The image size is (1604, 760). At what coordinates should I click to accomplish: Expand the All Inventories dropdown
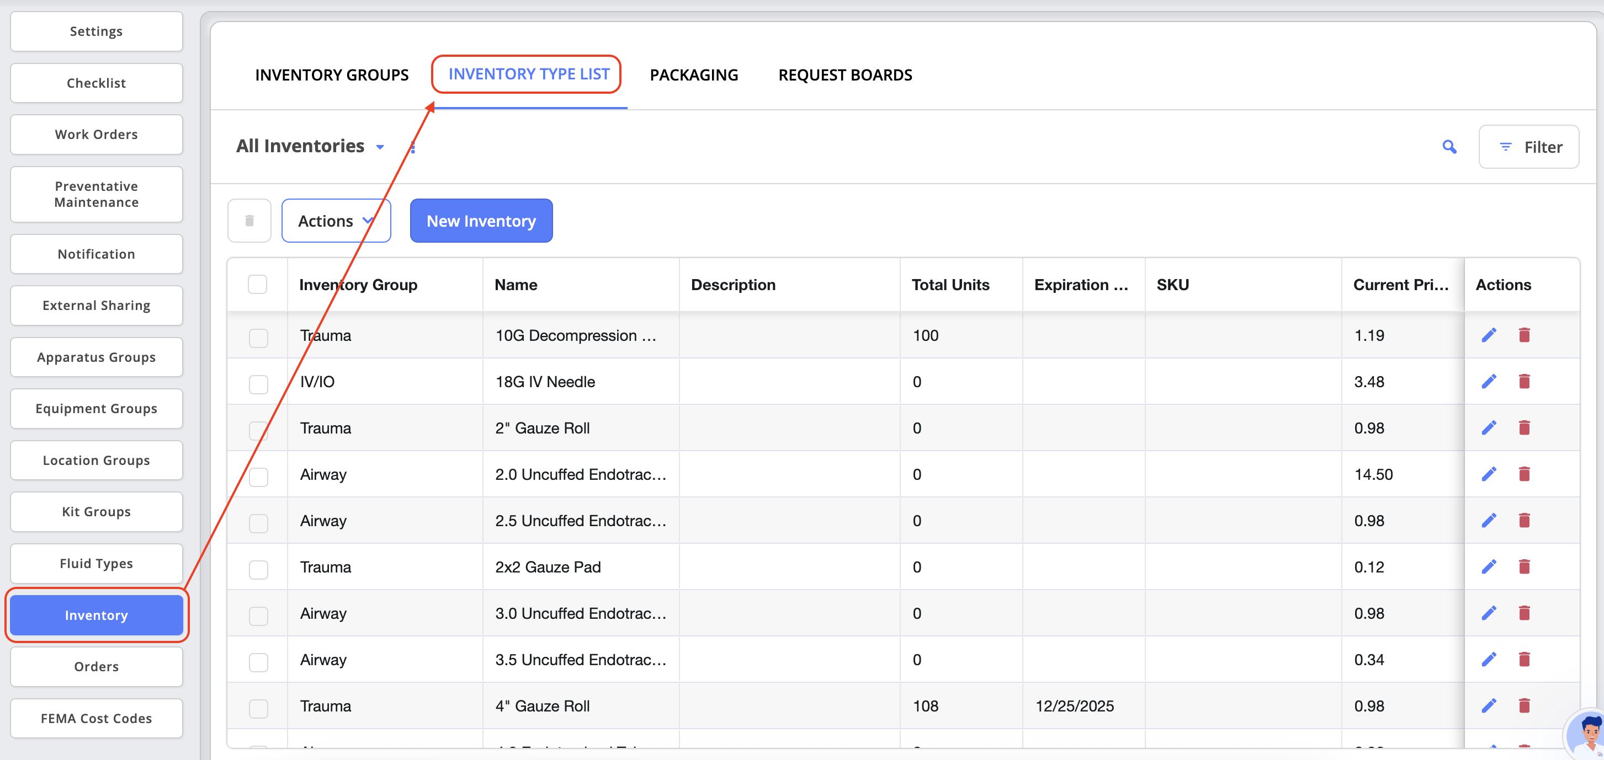pyautogui.click(x=380, y=147)
